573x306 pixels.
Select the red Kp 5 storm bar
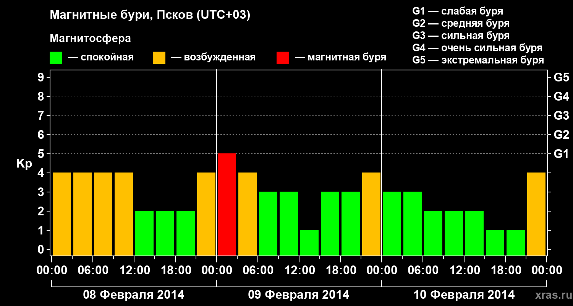point(227,204)
